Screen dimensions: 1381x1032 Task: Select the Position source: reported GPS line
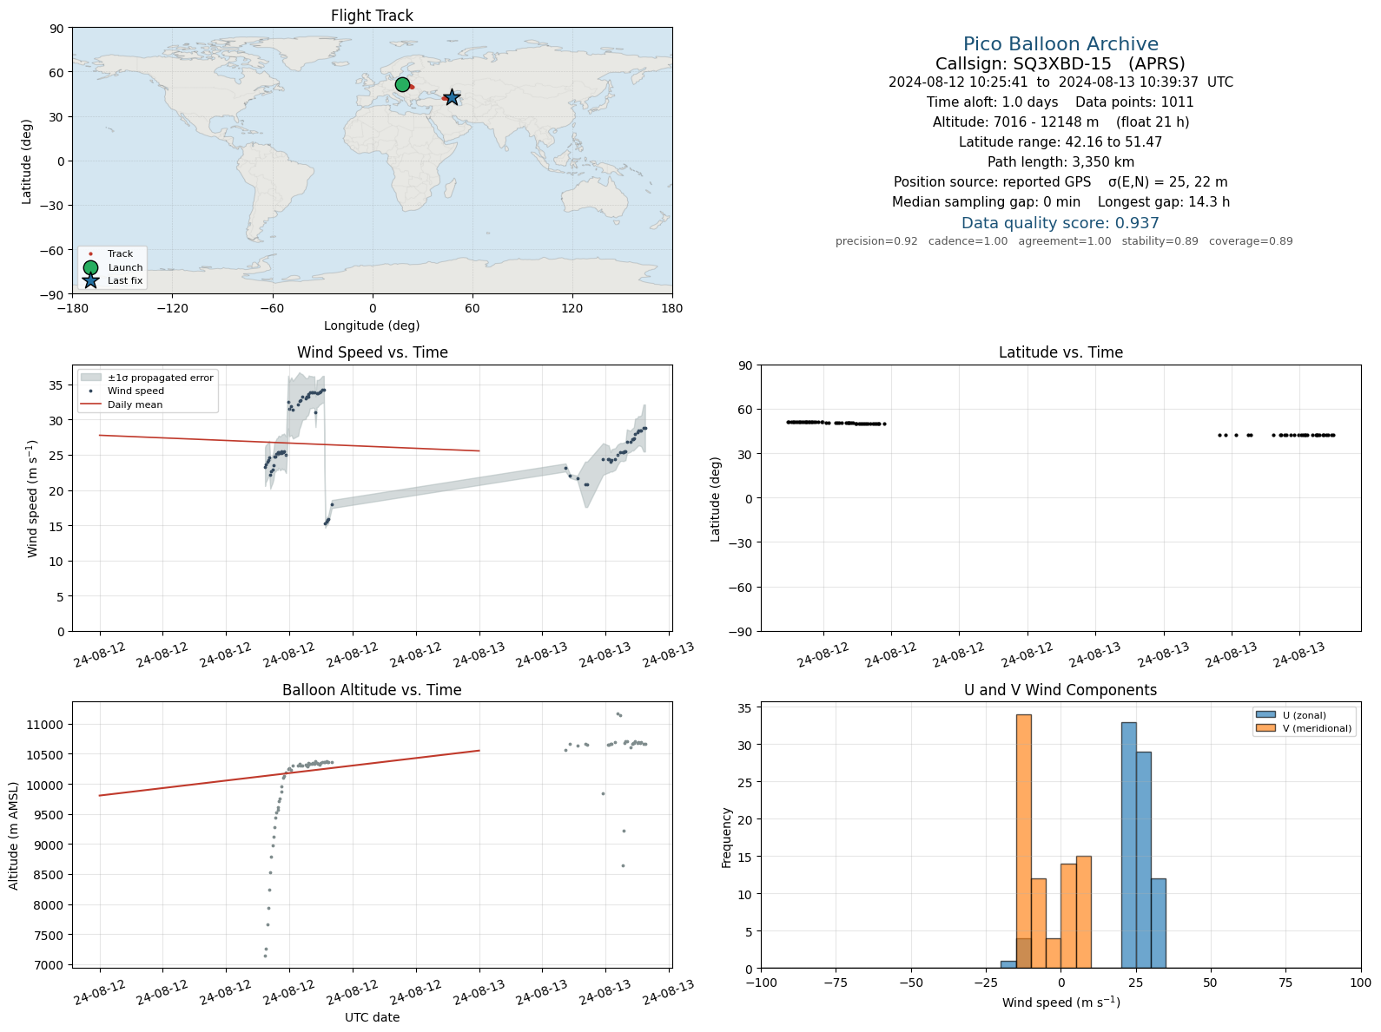1061,182
